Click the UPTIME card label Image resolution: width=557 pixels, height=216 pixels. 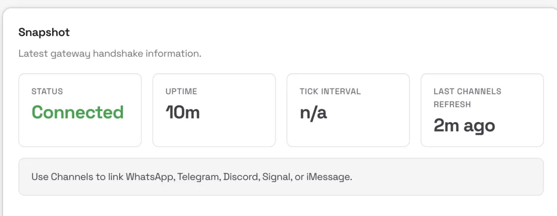(x=181, y=91)
